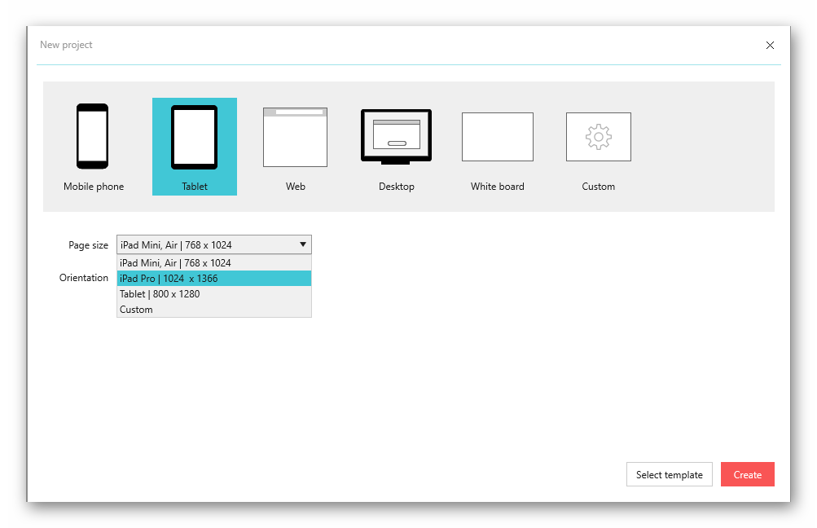Select the Desktop monitor icon
The width and height of the screenshot is (817, 528).
[396, 136]
